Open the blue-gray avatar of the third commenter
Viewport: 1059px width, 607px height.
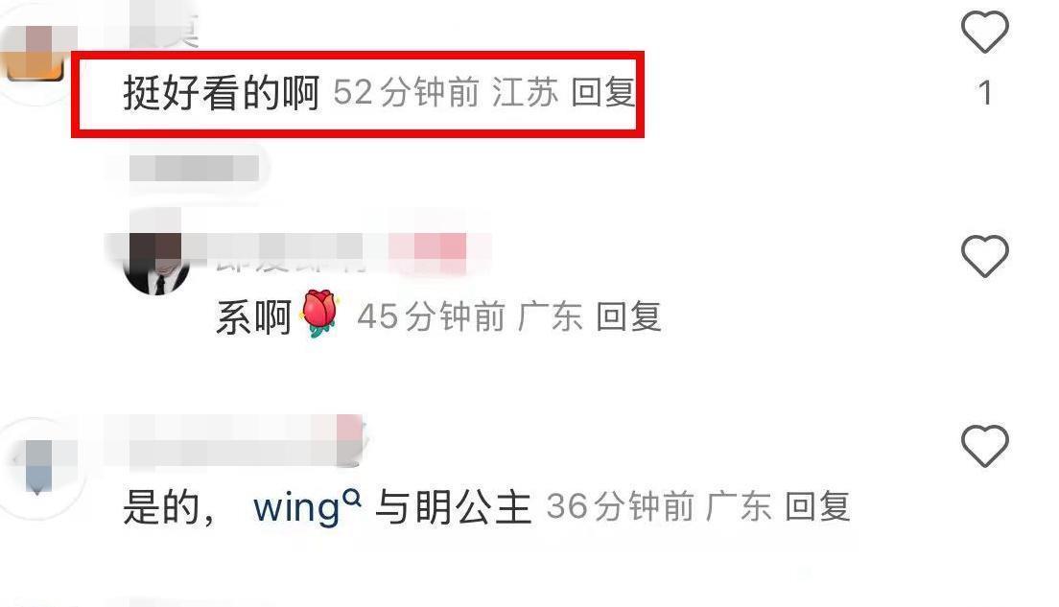(x=37, y=466)
